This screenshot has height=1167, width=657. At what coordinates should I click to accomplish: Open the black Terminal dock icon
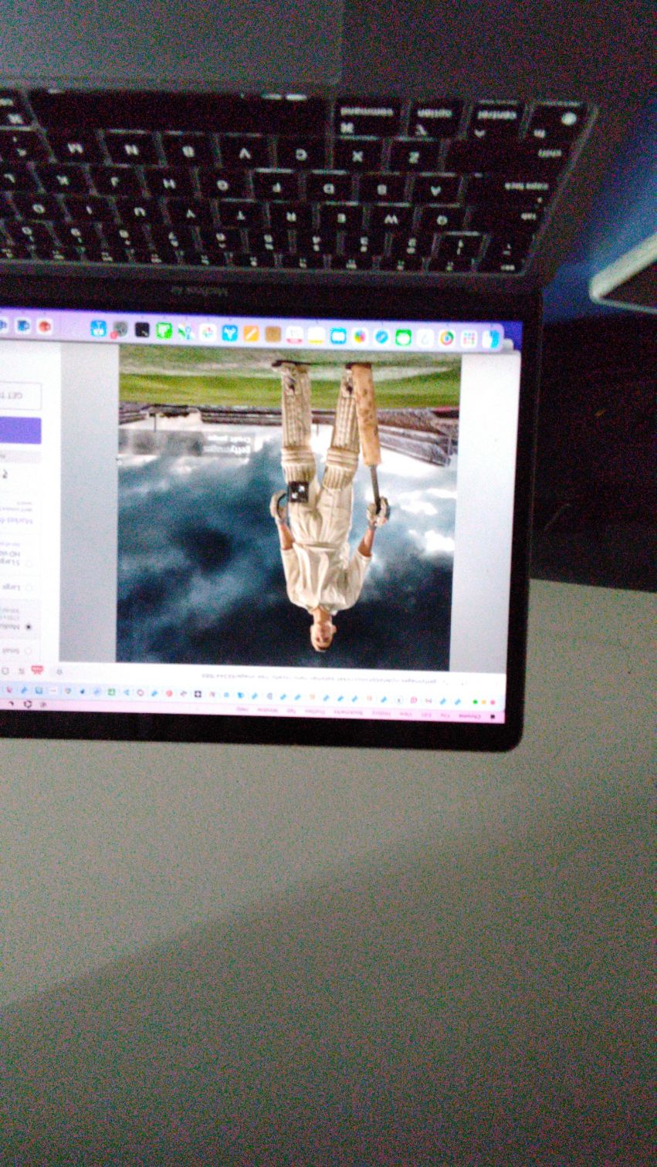(142, 330)
